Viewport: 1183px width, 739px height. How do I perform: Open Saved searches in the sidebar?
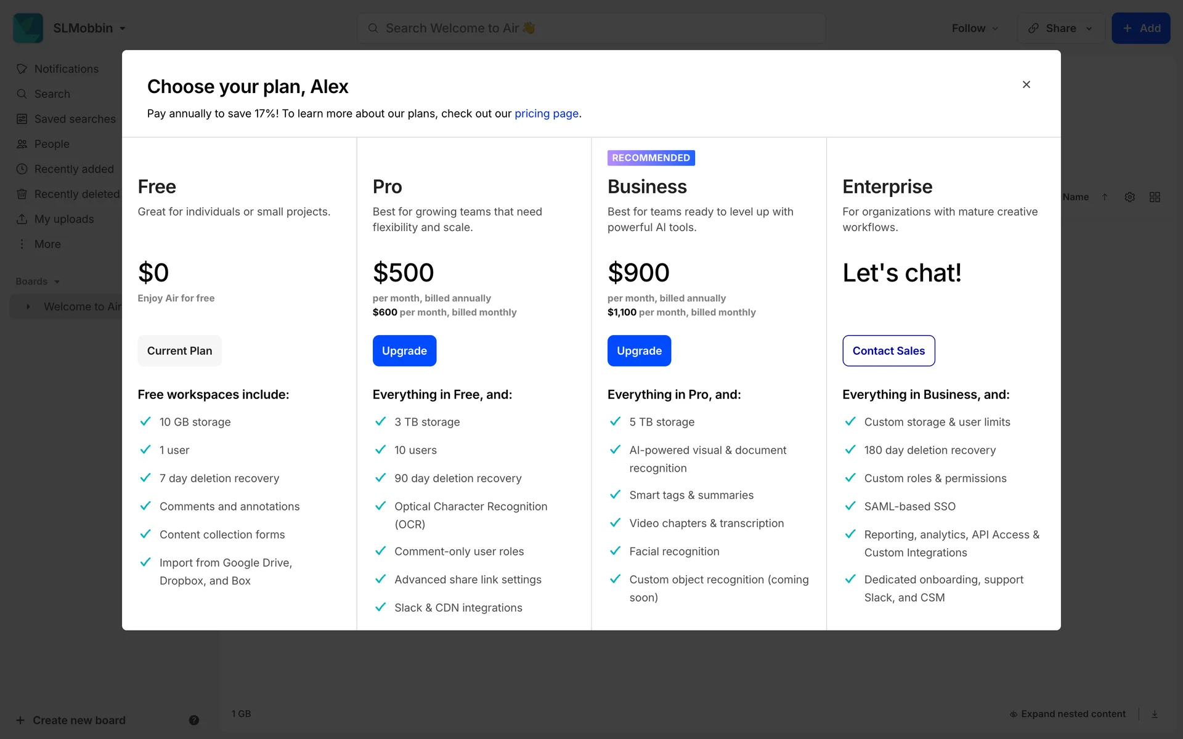coord(75,119)
